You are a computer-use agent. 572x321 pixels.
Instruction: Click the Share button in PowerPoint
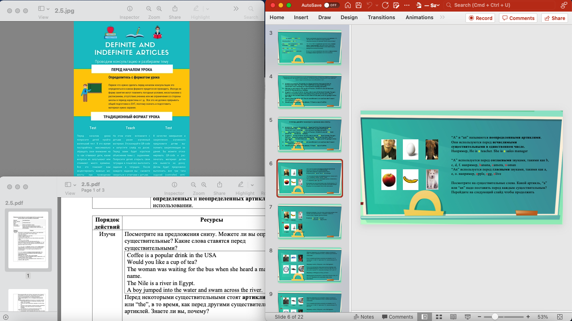coord(554,18)
